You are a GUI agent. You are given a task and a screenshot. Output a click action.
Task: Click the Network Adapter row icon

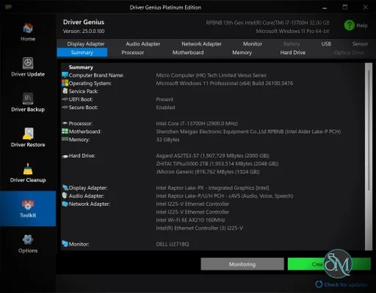[x=65, y=204]
